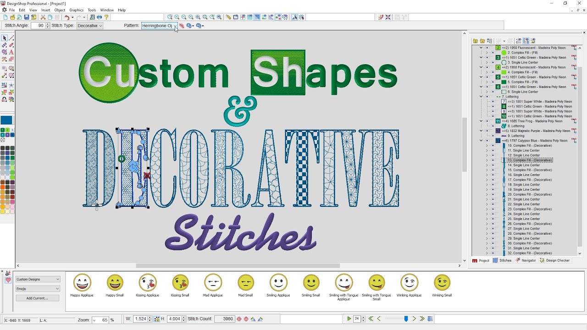The image size is (587, 330).
Task: Expand the 10. Complex Fill Decorative item
Action: pyautogui.click(x=487, y=146)
